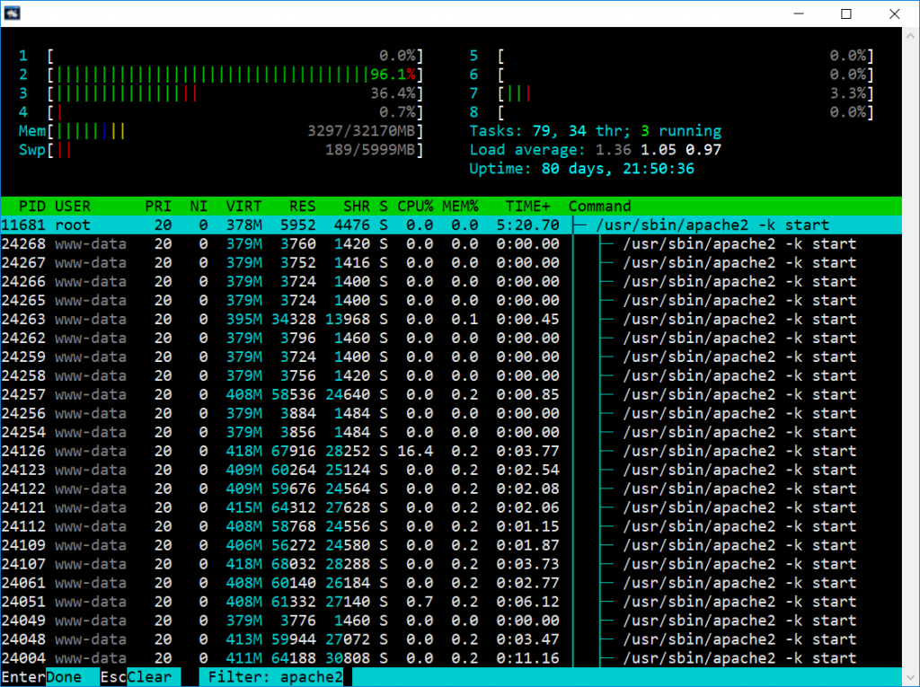Select process 24263 with 395M VIRT
Image resolution: width=920 pixels, height=687 pixels.
tap(451, 319)
